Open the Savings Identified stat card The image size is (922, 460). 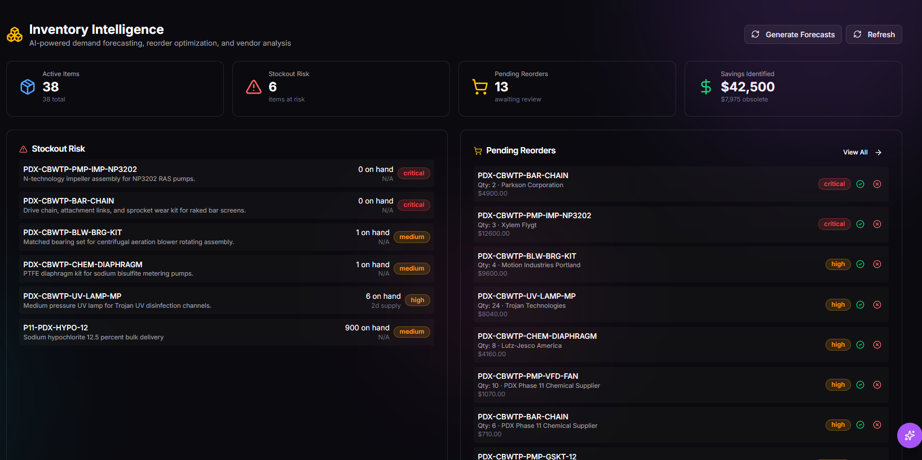(793, 89)
